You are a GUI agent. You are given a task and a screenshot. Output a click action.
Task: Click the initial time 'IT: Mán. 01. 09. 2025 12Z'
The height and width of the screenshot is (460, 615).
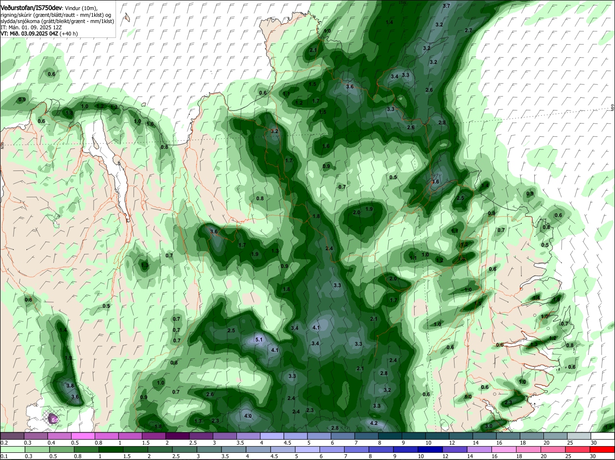[31, 27]
